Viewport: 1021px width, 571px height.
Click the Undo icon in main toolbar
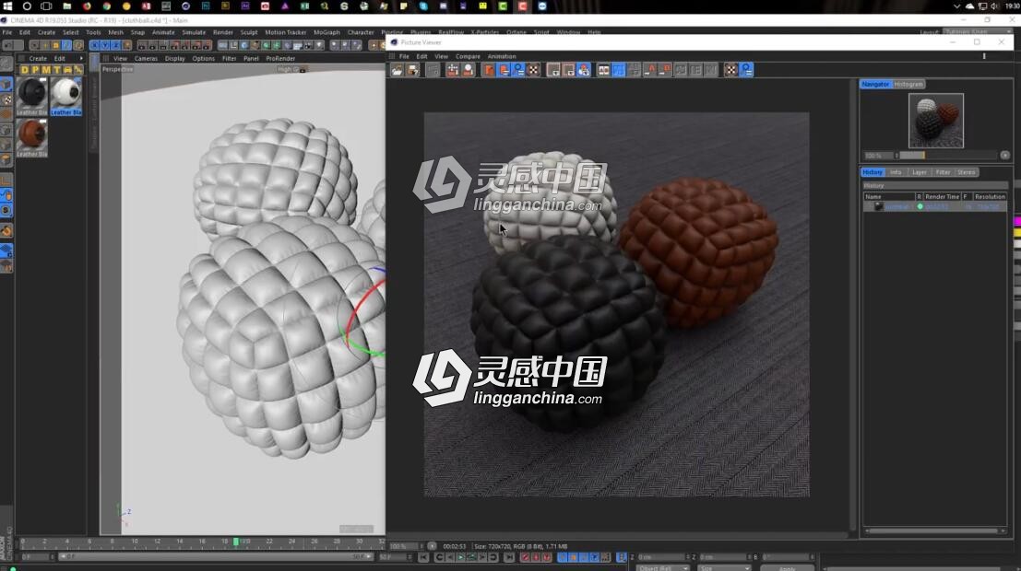(7, 45)
